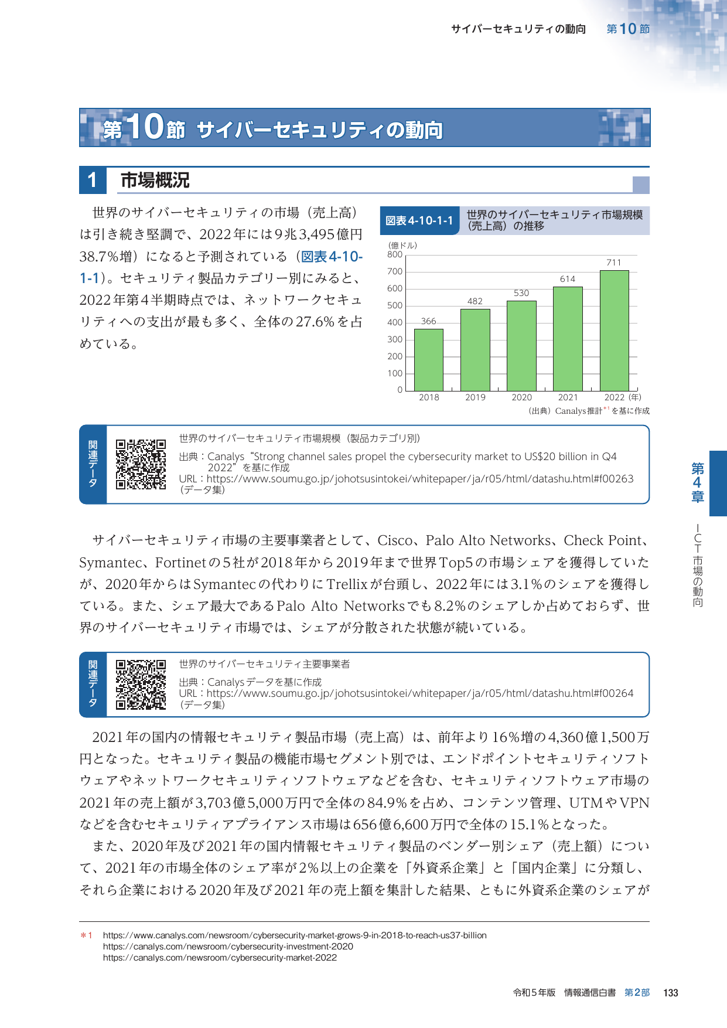
Task: Click the 800 y-axis value
Action: point(395,254)
